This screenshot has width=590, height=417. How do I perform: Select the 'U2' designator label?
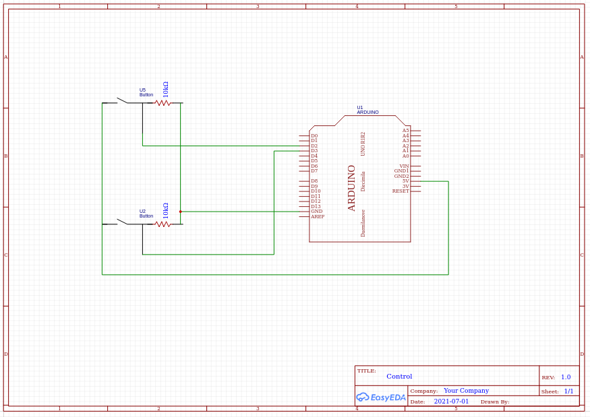(x=142, y=212)
